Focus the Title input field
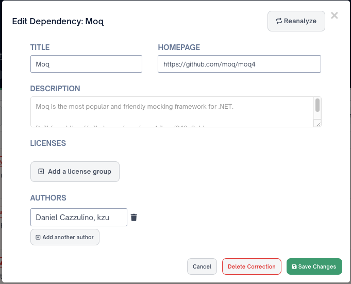Viewport: 351px width, 284px height. 86,64
